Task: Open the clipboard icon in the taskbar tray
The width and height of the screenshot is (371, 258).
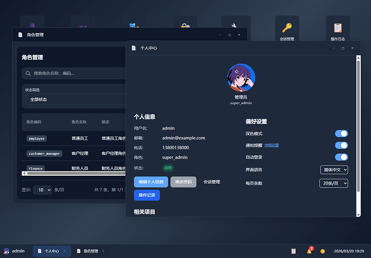Action: pyautogui.click(x=294, y=251)
